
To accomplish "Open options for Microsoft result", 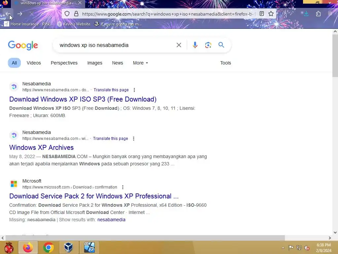I will (x=123, y=187).
